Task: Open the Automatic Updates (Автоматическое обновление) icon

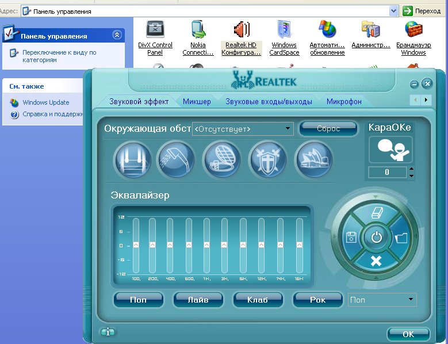Action: point(327,29)
